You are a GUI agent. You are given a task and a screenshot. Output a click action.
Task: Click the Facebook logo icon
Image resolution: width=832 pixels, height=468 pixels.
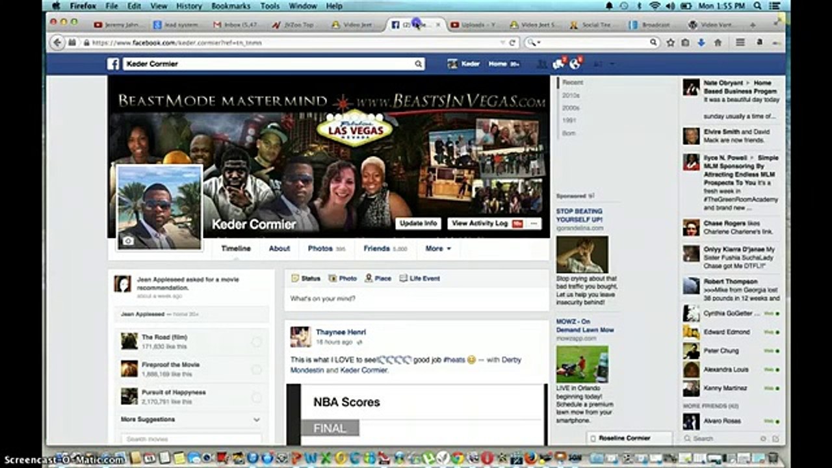tap(113, 64)
